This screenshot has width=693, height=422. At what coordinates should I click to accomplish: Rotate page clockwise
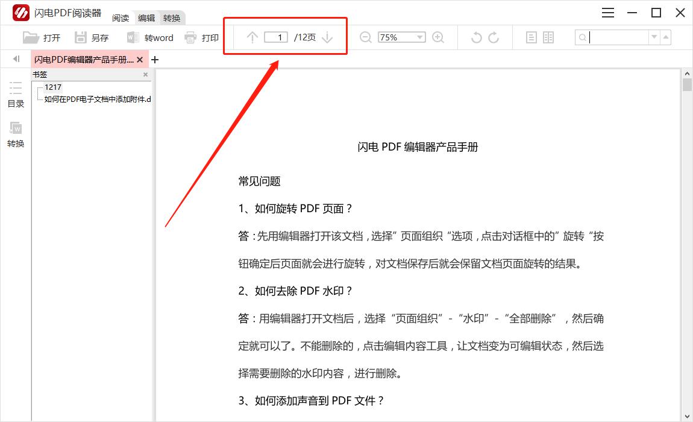494,37
